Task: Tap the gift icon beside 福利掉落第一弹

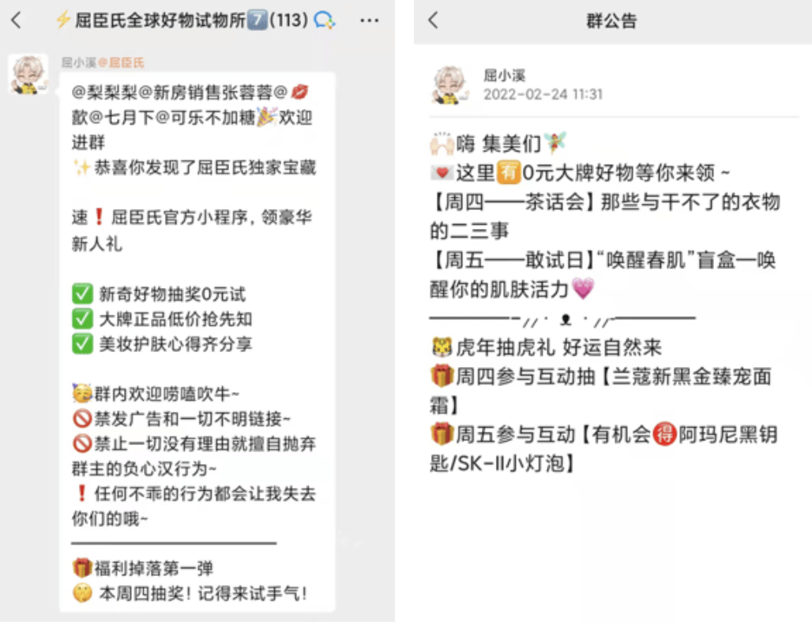Action: click(82, 567)
